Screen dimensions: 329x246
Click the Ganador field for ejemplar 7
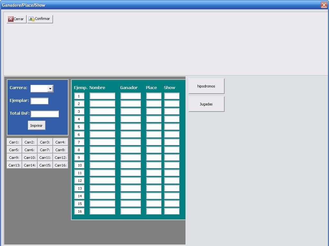[130, 142]
